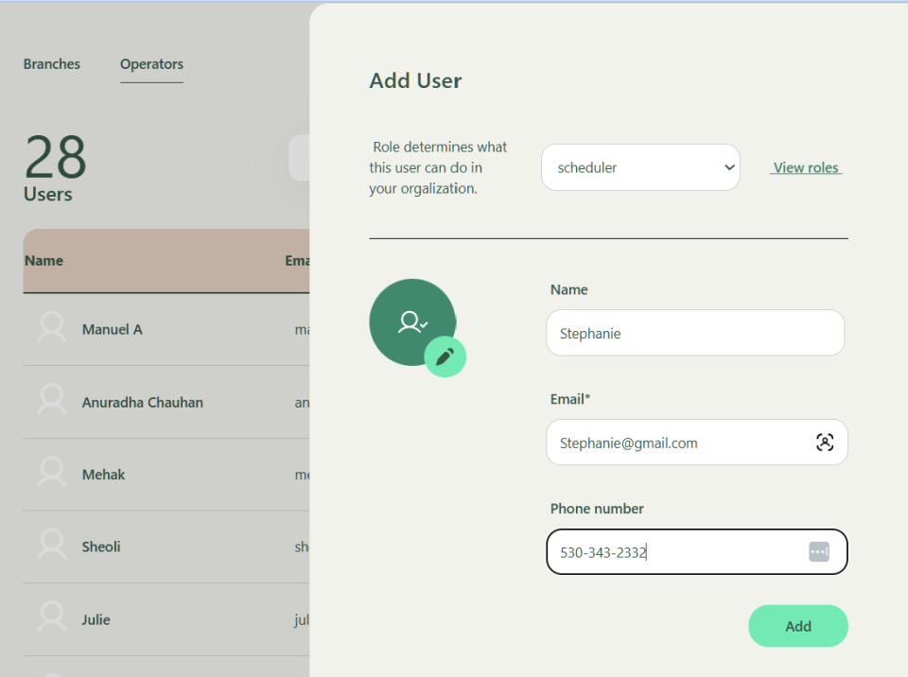The image size is (908, 677).
Task: Open the View roles link
Action: tap(806, 167)
